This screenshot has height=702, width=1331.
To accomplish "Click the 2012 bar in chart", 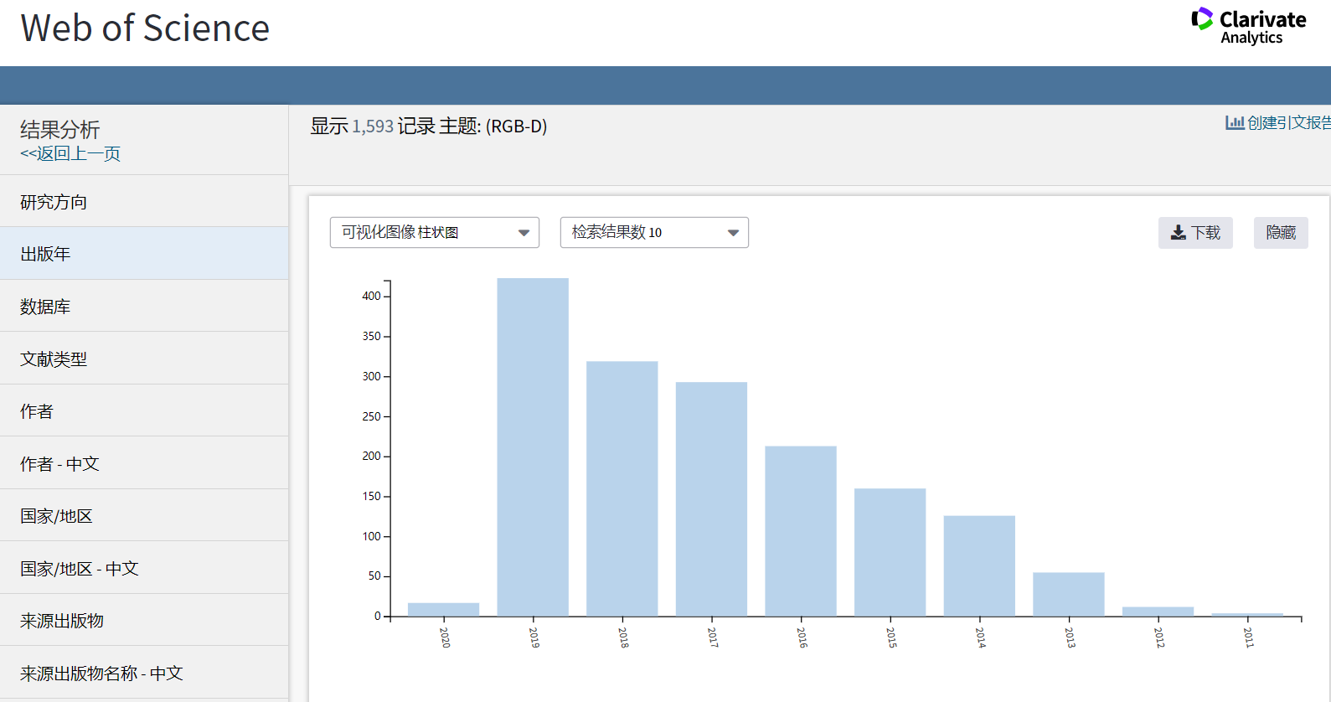I will 1158,612.
